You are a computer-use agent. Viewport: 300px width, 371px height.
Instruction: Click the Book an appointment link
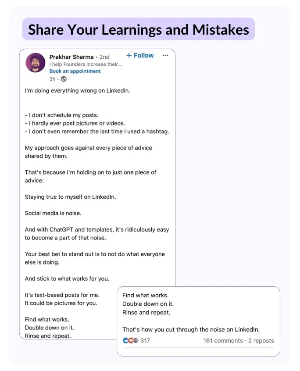[x=75, y=71]
